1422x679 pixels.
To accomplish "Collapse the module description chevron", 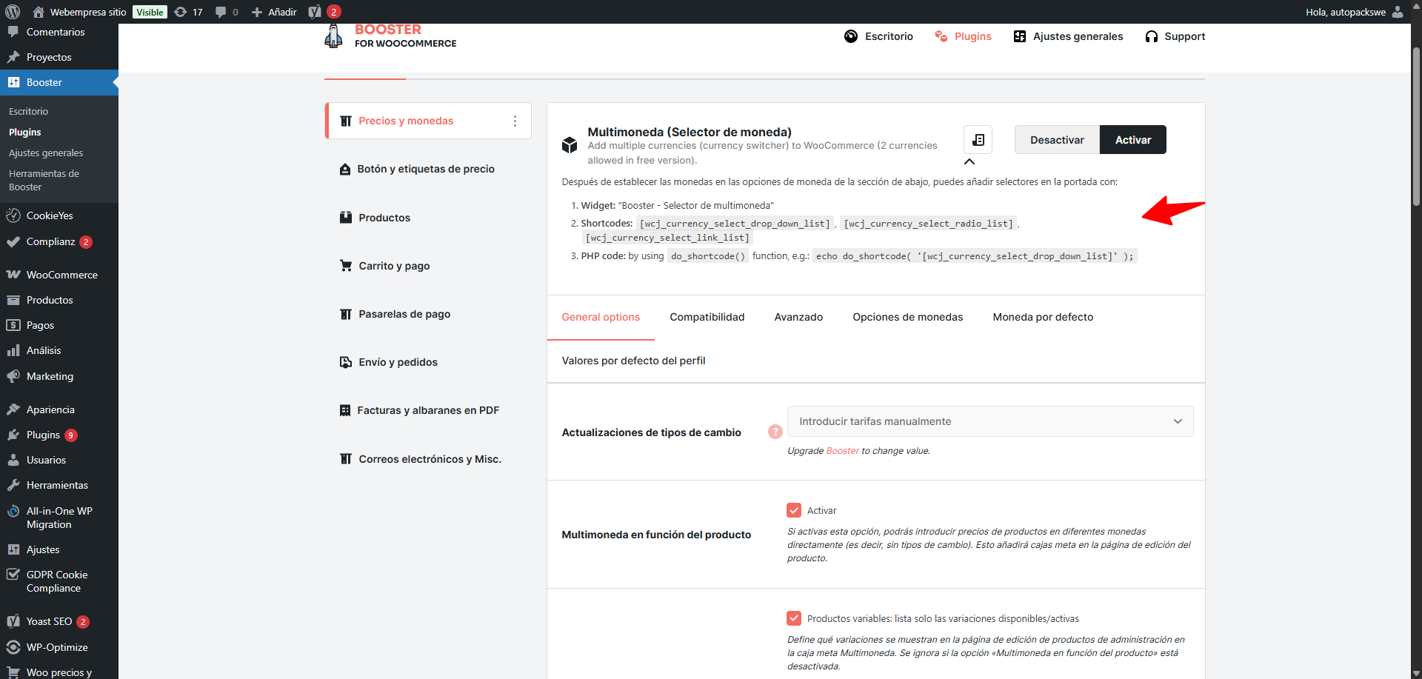I will click(x=969, y=161).
